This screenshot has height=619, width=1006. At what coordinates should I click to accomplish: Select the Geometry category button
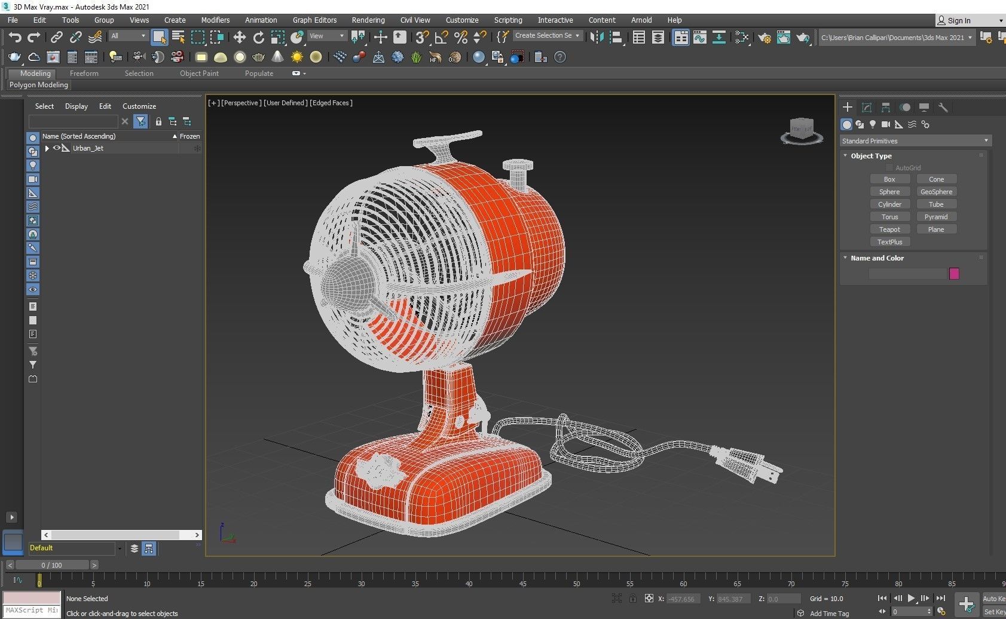coord(846,124)
